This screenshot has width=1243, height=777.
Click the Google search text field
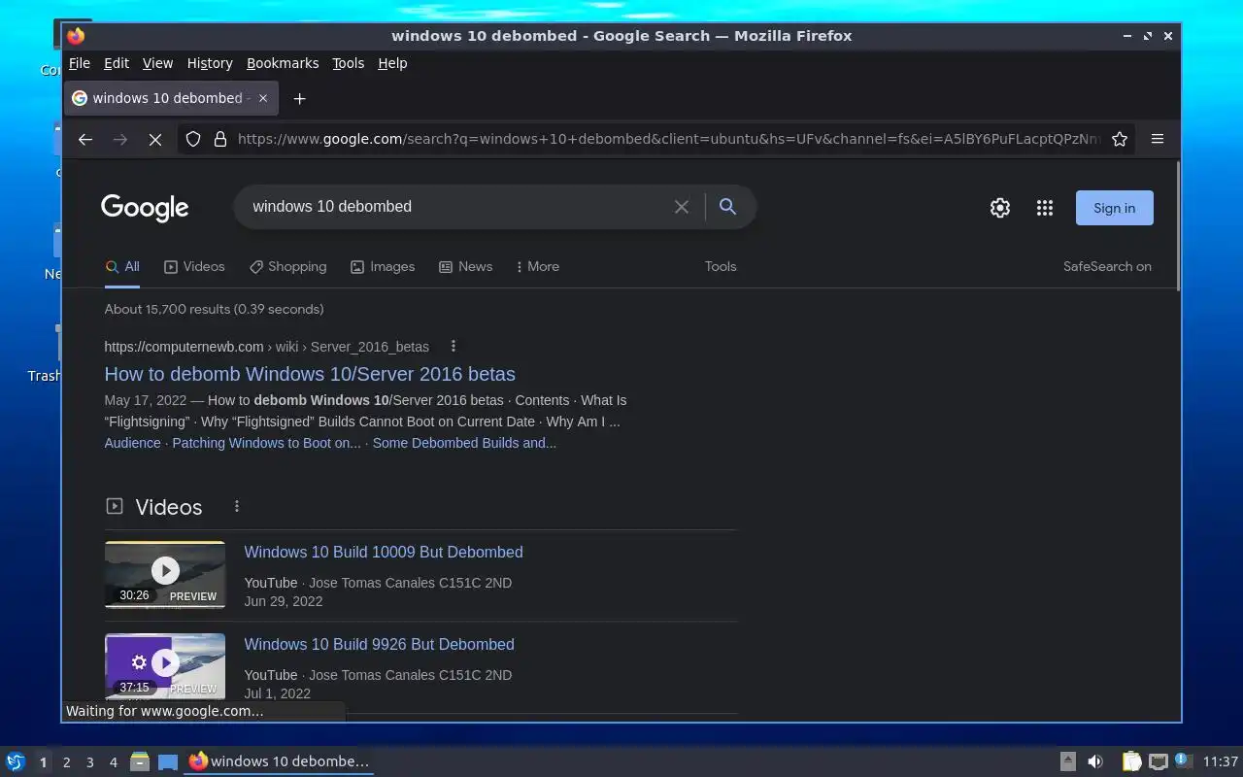click(x=456, y=207)
